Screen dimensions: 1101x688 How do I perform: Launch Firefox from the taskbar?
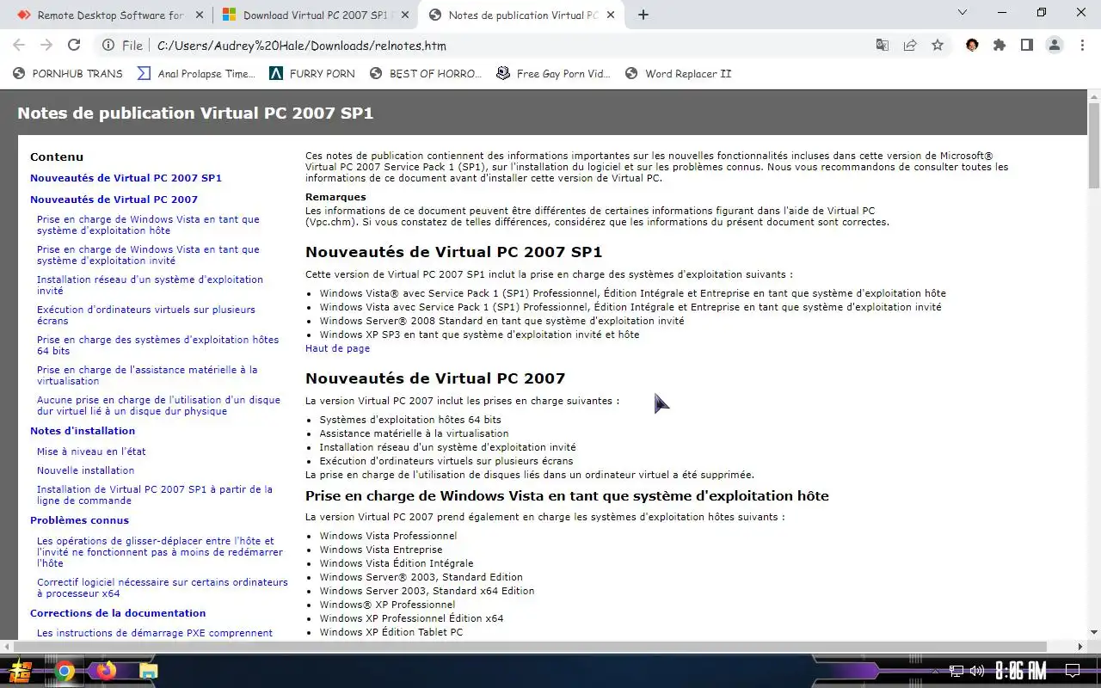pyautogui.click(x=106, y=671)
